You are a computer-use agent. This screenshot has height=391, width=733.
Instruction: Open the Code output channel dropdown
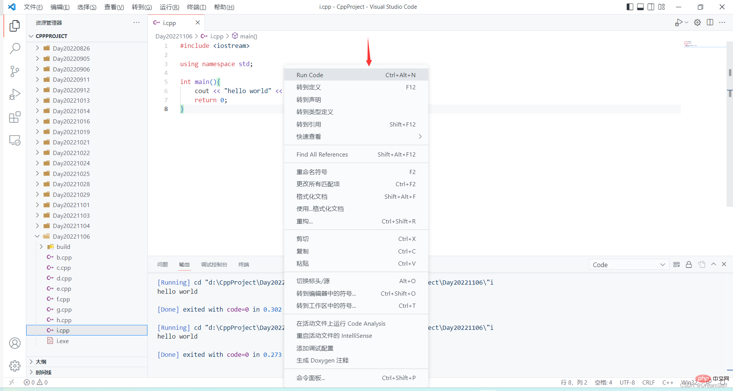tap(629, 264)
